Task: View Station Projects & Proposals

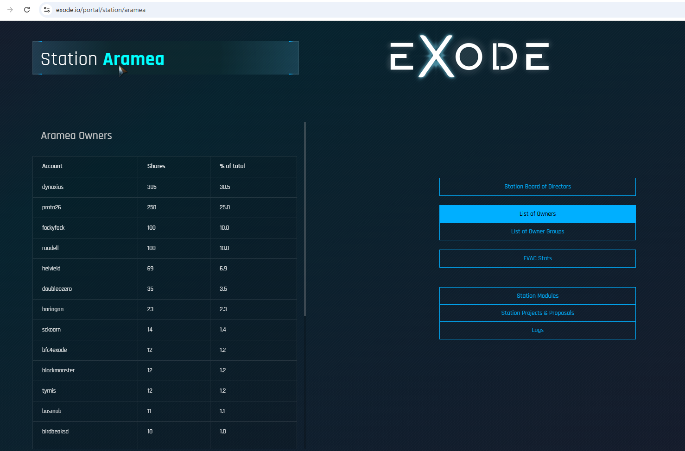Action: click(x=538, y=313)
